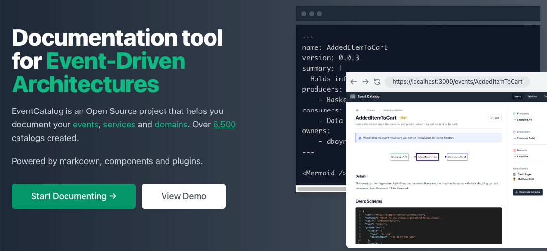The image size is (547, 251).
Task: Click the home breadcrumb icon
Action: point(357,110)
